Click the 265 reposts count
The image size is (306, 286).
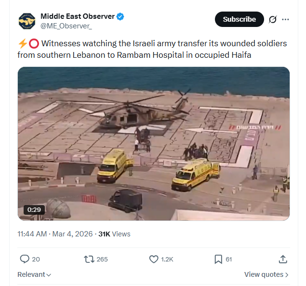pos(102,260)
